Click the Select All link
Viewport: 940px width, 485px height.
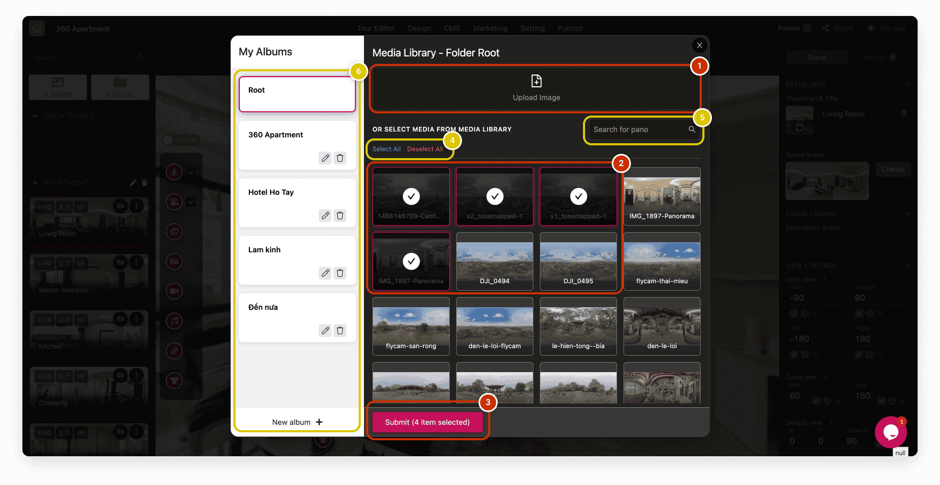[x=386, y=149]
